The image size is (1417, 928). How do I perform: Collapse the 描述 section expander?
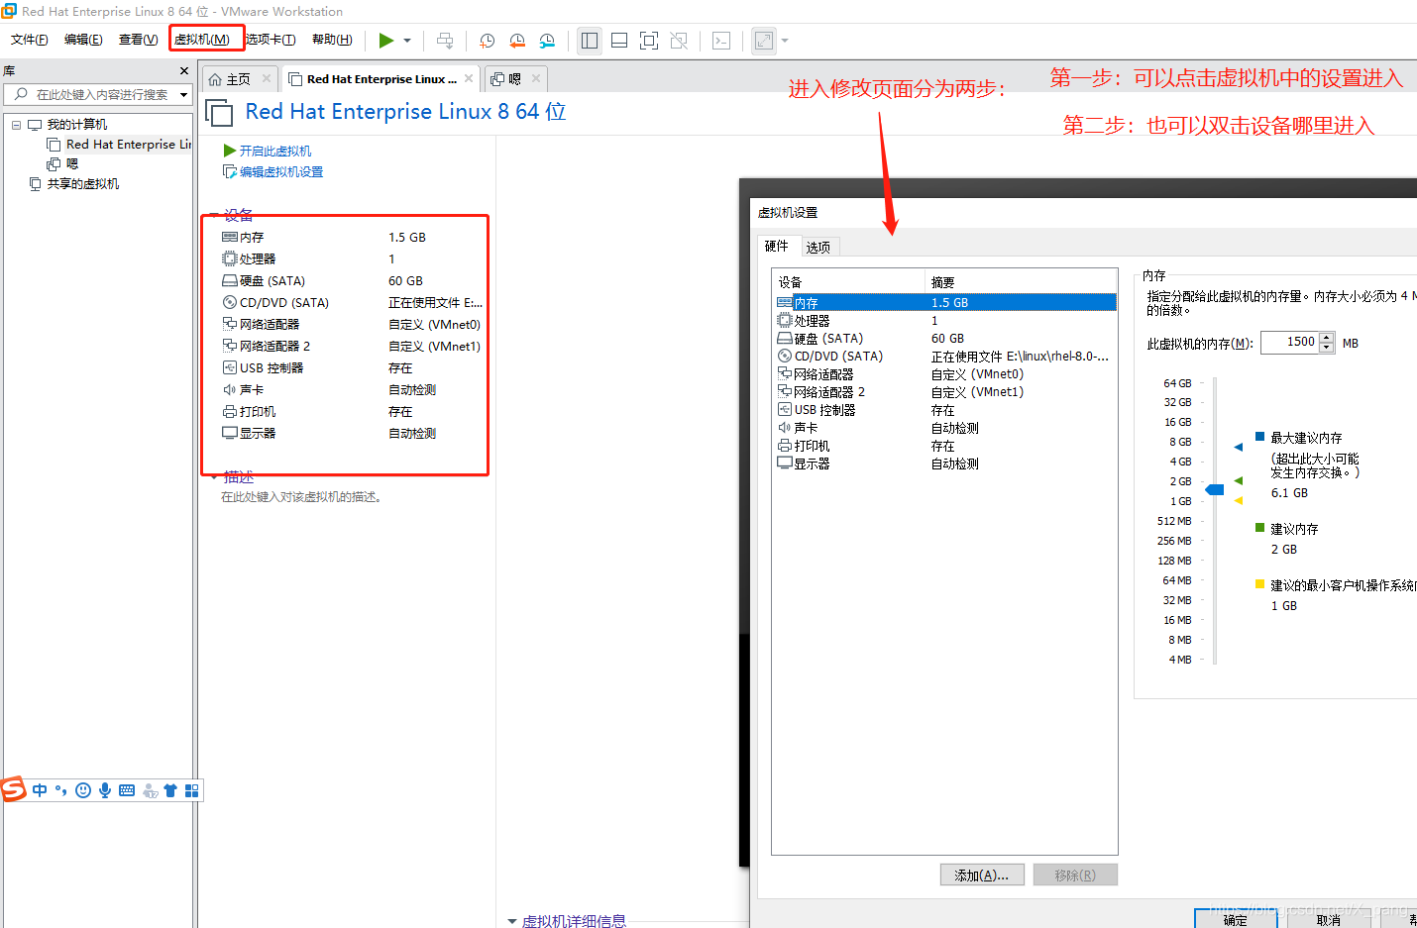(214, 477)
